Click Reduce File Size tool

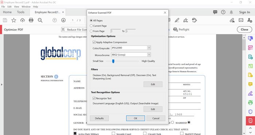(74, 30)
